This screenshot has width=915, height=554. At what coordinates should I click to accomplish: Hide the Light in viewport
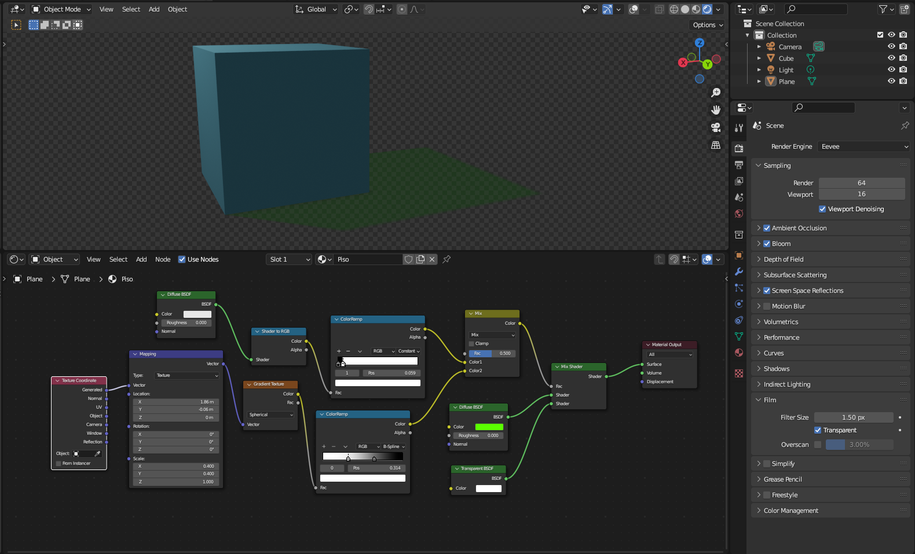pyautogui.click(x=891, y=69)
